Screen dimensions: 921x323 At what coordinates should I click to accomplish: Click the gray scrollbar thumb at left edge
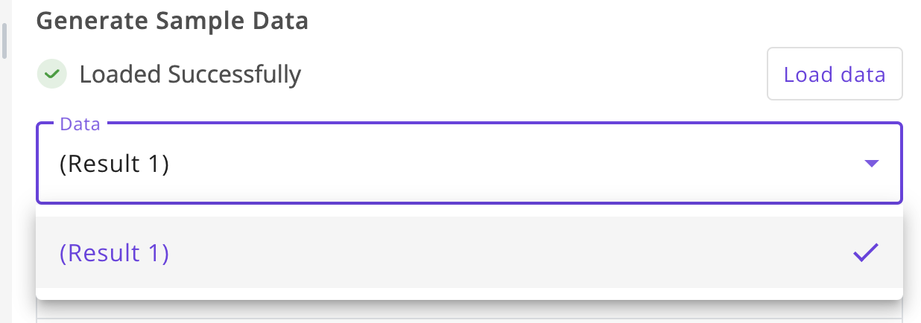(x=4, y=40)
